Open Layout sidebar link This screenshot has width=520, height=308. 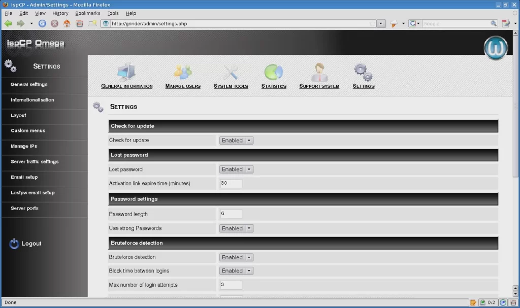(18, 115)
